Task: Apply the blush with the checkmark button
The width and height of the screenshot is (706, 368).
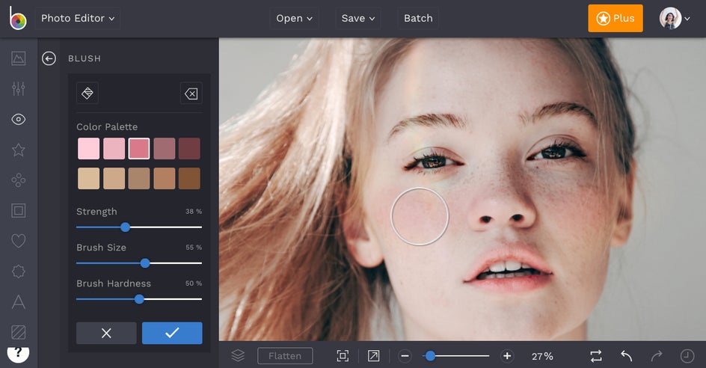Action: pyautogui.click(x=172, y=334)
